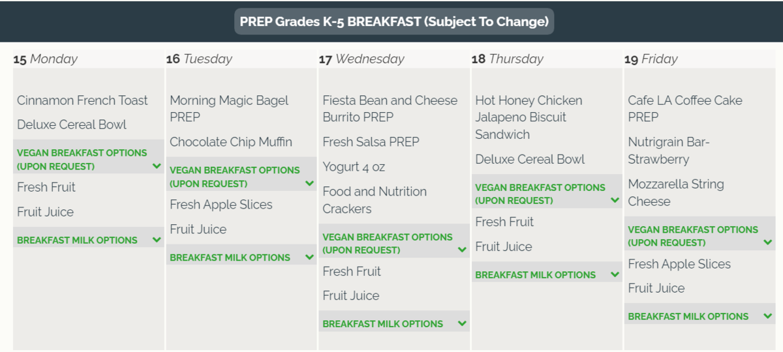Click the PREP Grades K-5 BREAKFAST header

tap(394, 22)
